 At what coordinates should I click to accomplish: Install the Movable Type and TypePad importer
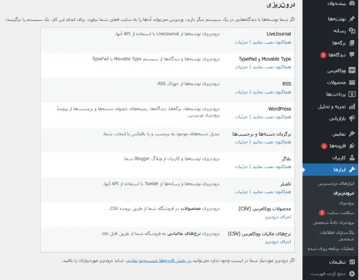point(272,67)
